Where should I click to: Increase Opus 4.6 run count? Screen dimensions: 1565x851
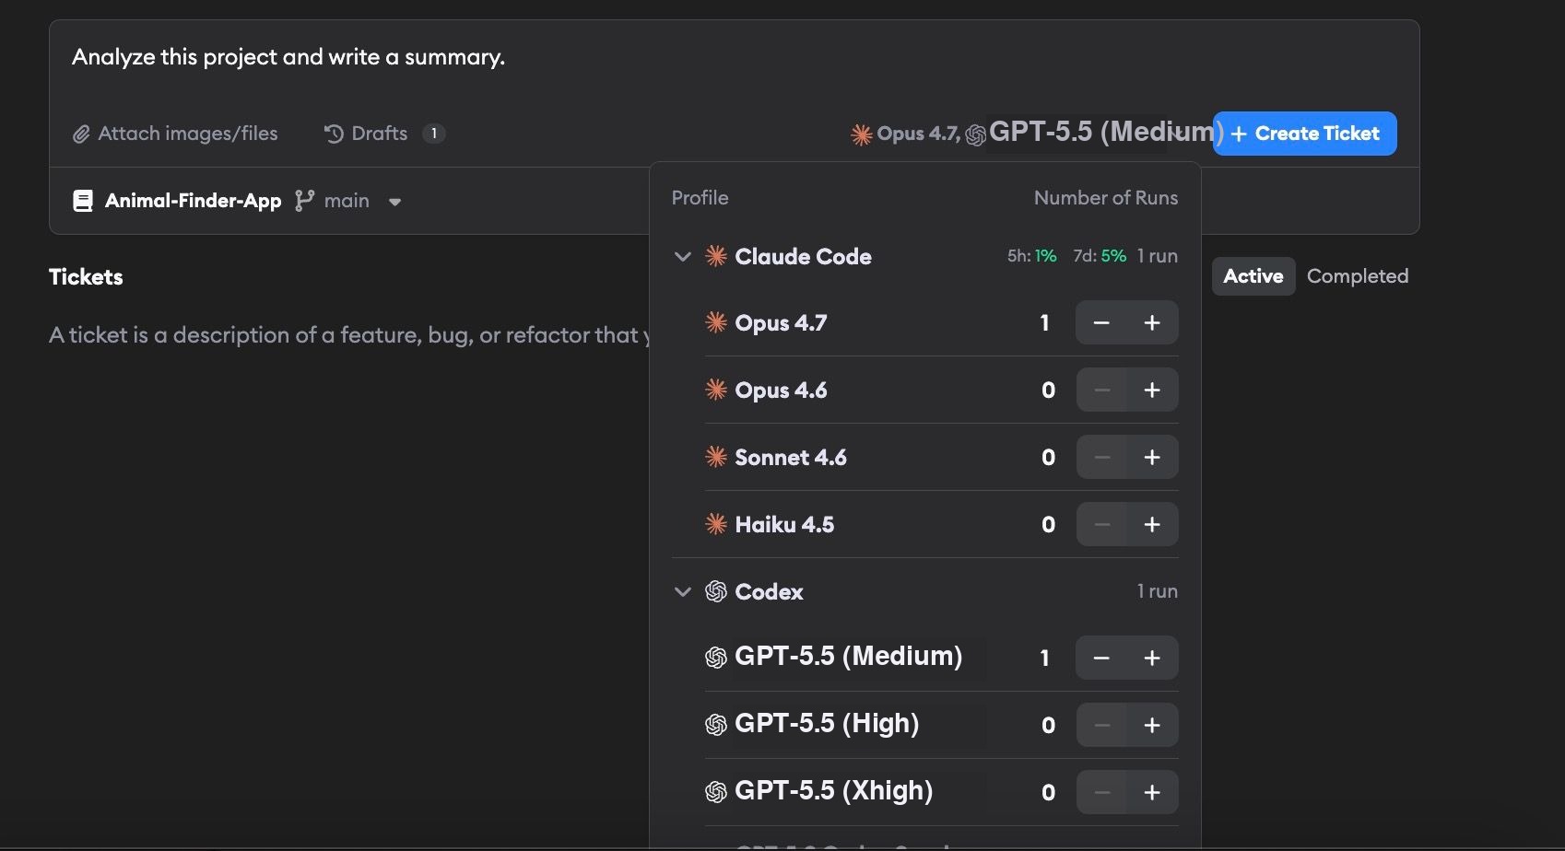click(1152, 390)
